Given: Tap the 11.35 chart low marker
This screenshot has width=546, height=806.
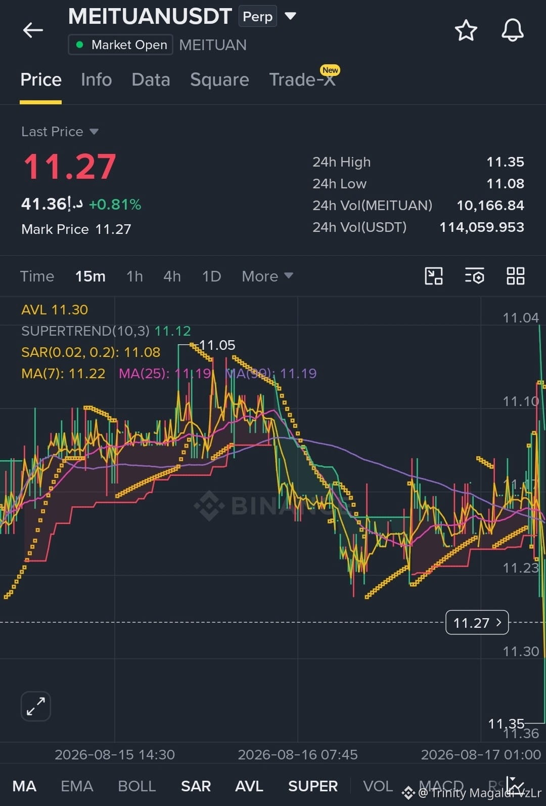Looking at the screenshot, I should (x=506, y=724).
